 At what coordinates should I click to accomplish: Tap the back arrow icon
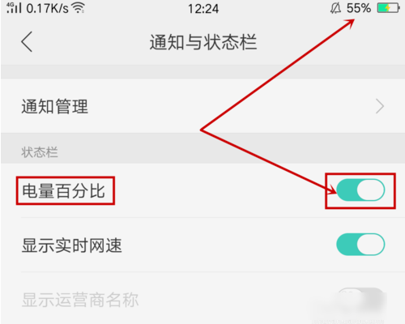click(27, 41)
